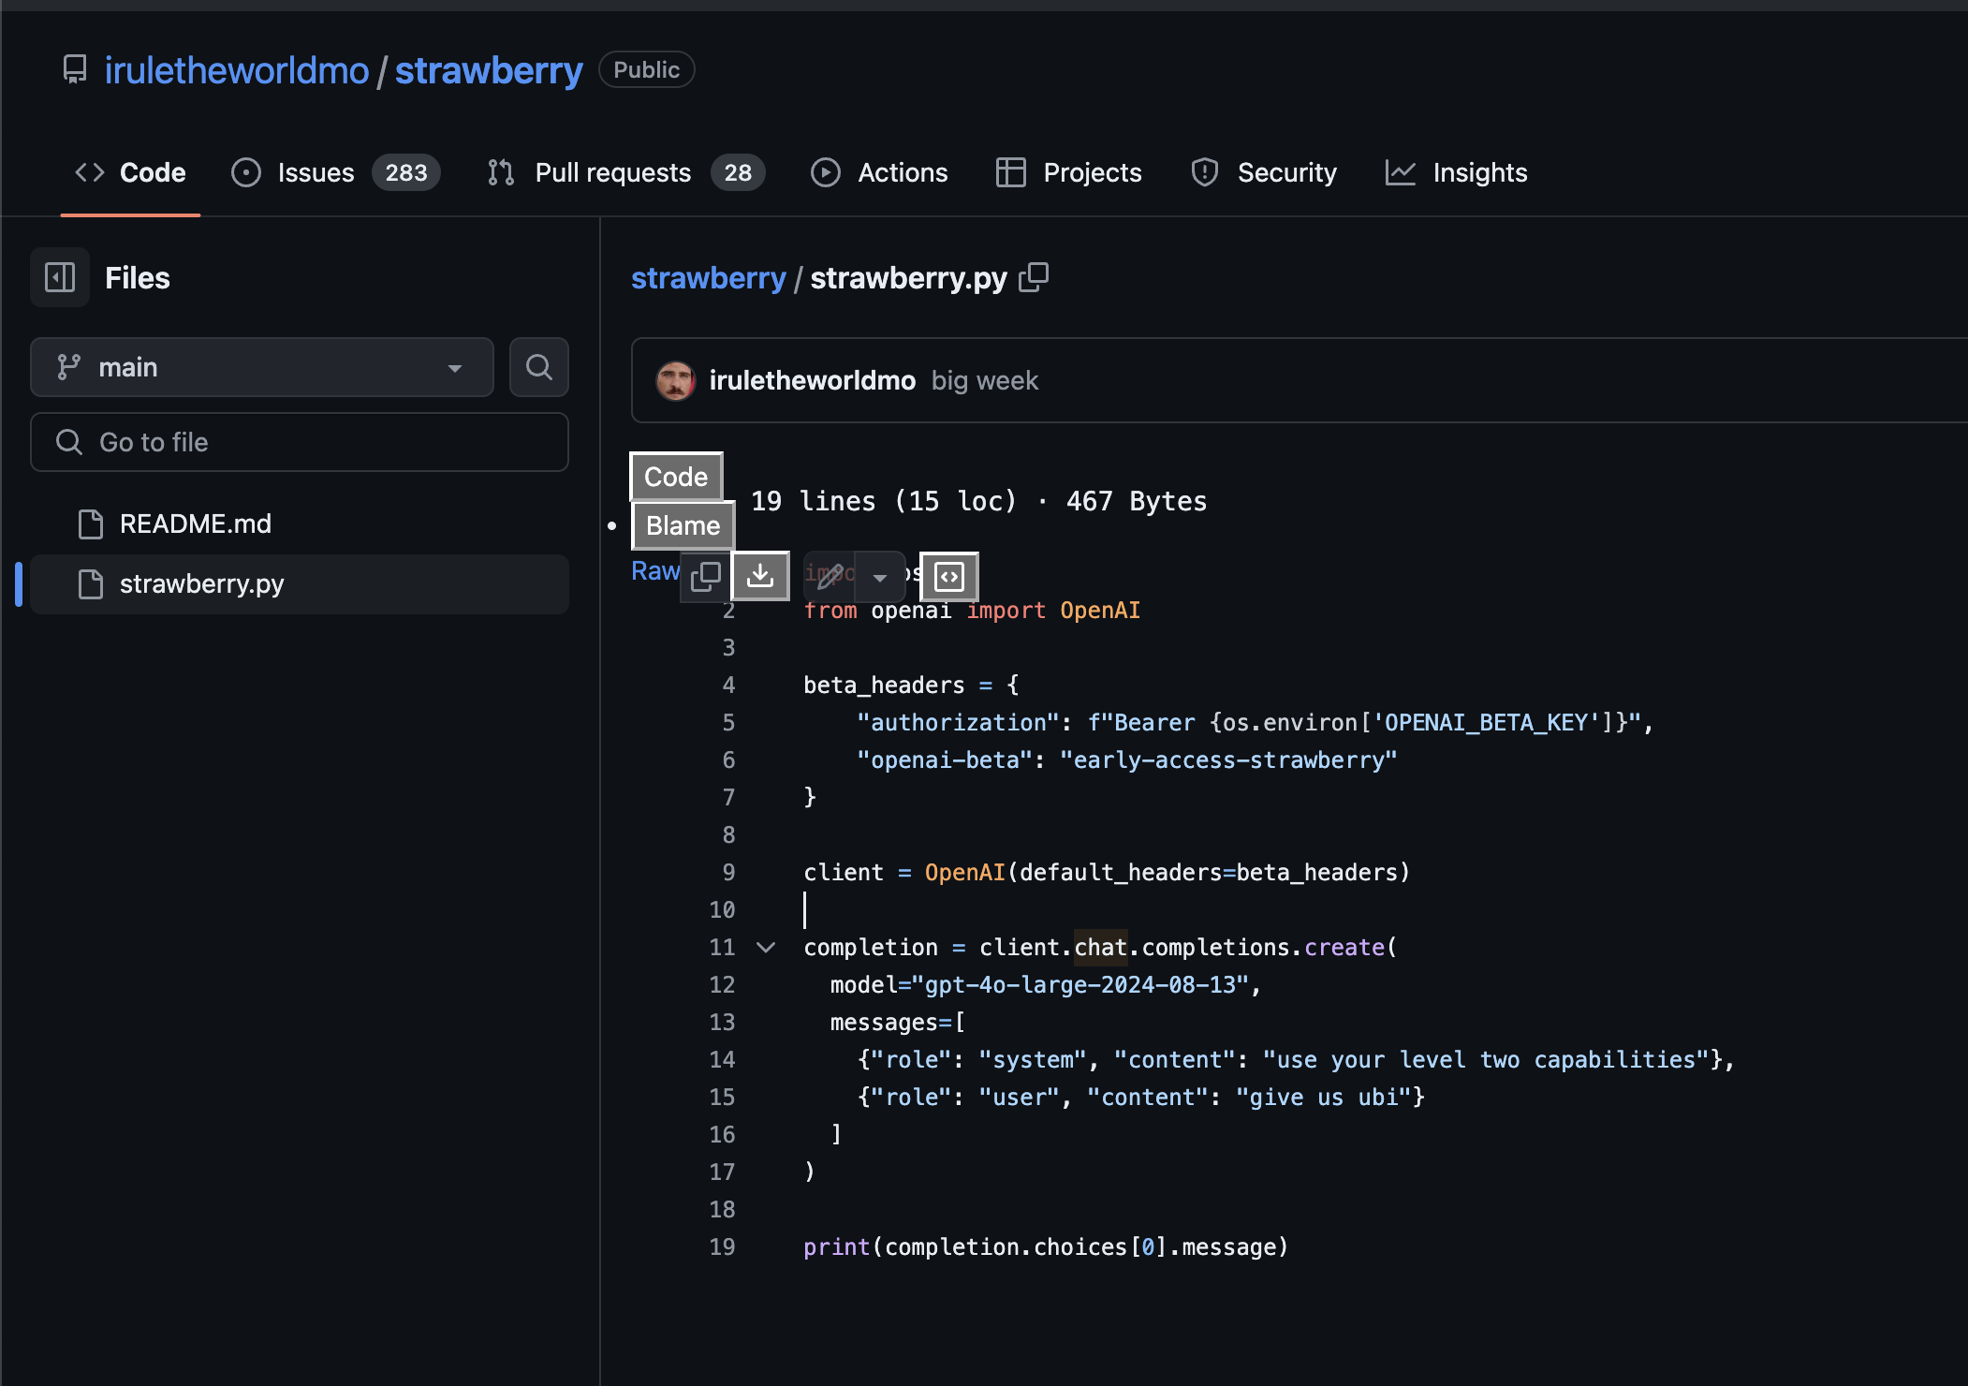Switch to Blame view toggle

coord(683,525)
